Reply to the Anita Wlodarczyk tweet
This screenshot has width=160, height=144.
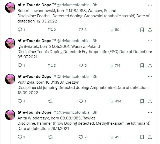click(20, 137)
